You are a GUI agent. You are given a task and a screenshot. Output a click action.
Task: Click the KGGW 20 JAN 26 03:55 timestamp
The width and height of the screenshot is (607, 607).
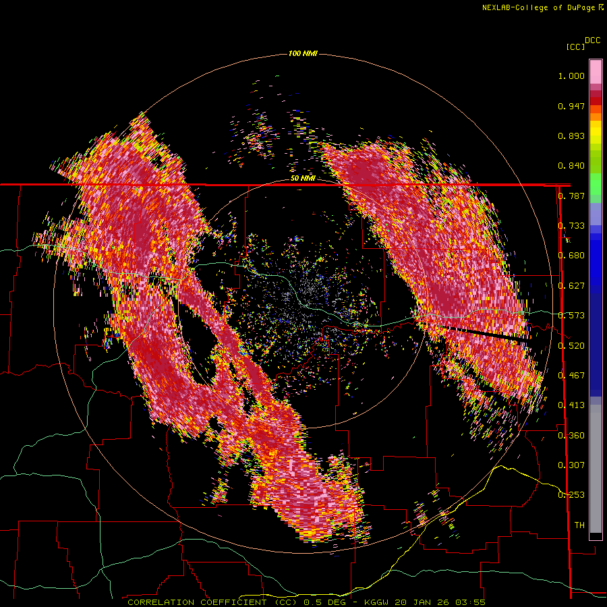(x=425, y=602)
